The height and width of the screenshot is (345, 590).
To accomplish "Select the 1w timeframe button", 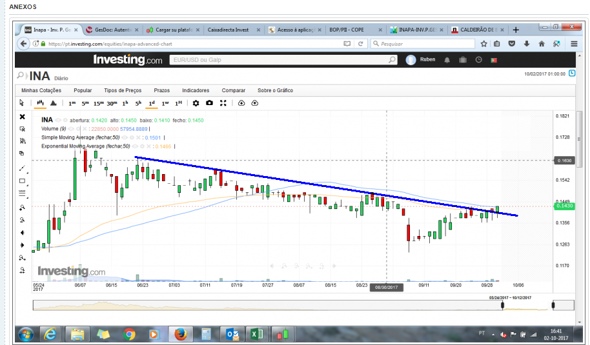I will click(165, 103).
